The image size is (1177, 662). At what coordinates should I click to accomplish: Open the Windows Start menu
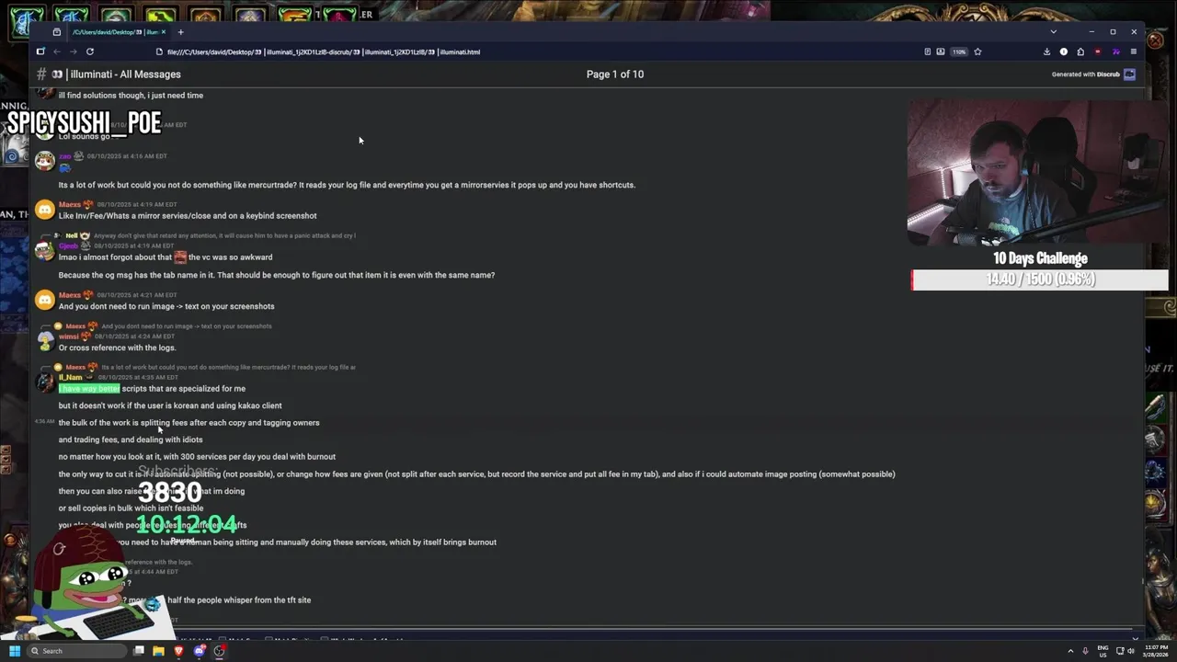point(14,651)
